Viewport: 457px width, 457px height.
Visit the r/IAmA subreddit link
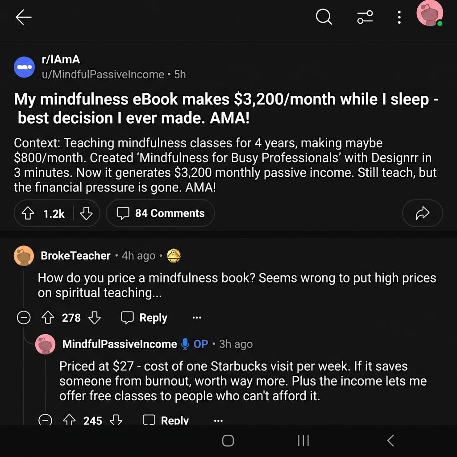(61, 59)
